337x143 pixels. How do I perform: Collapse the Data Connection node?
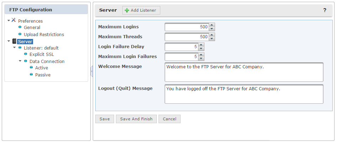[20, 61]
